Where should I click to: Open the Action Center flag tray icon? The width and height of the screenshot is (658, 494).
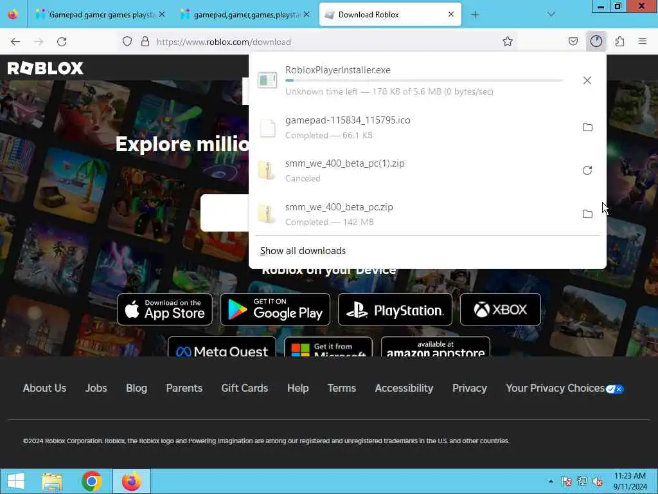coord(567,481)
